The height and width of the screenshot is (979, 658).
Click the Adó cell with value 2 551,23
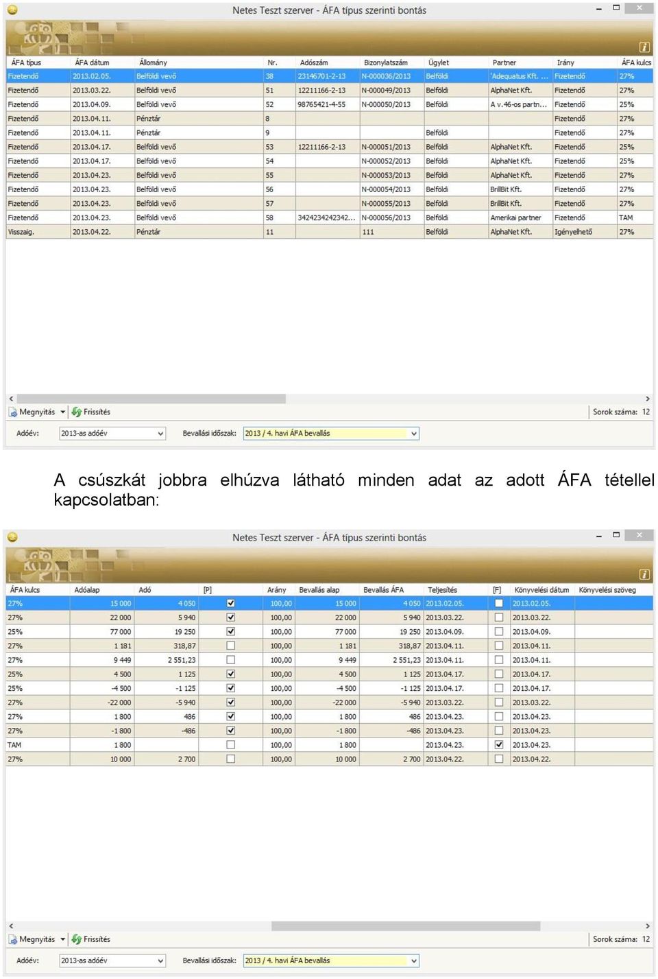167,660
